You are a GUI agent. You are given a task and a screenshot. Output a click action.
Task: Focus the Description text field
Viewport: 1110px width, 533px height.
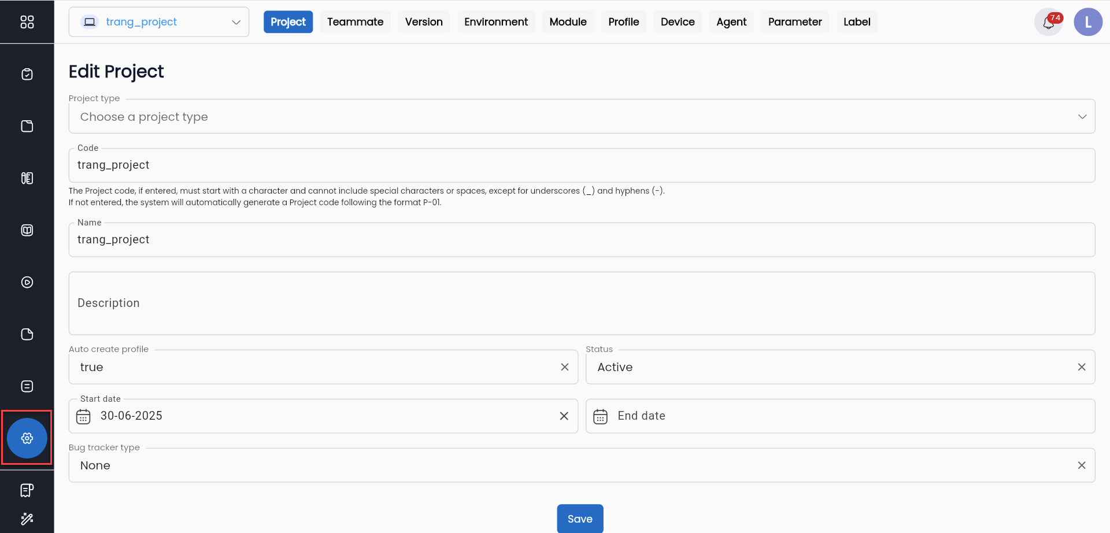point(581,303)
